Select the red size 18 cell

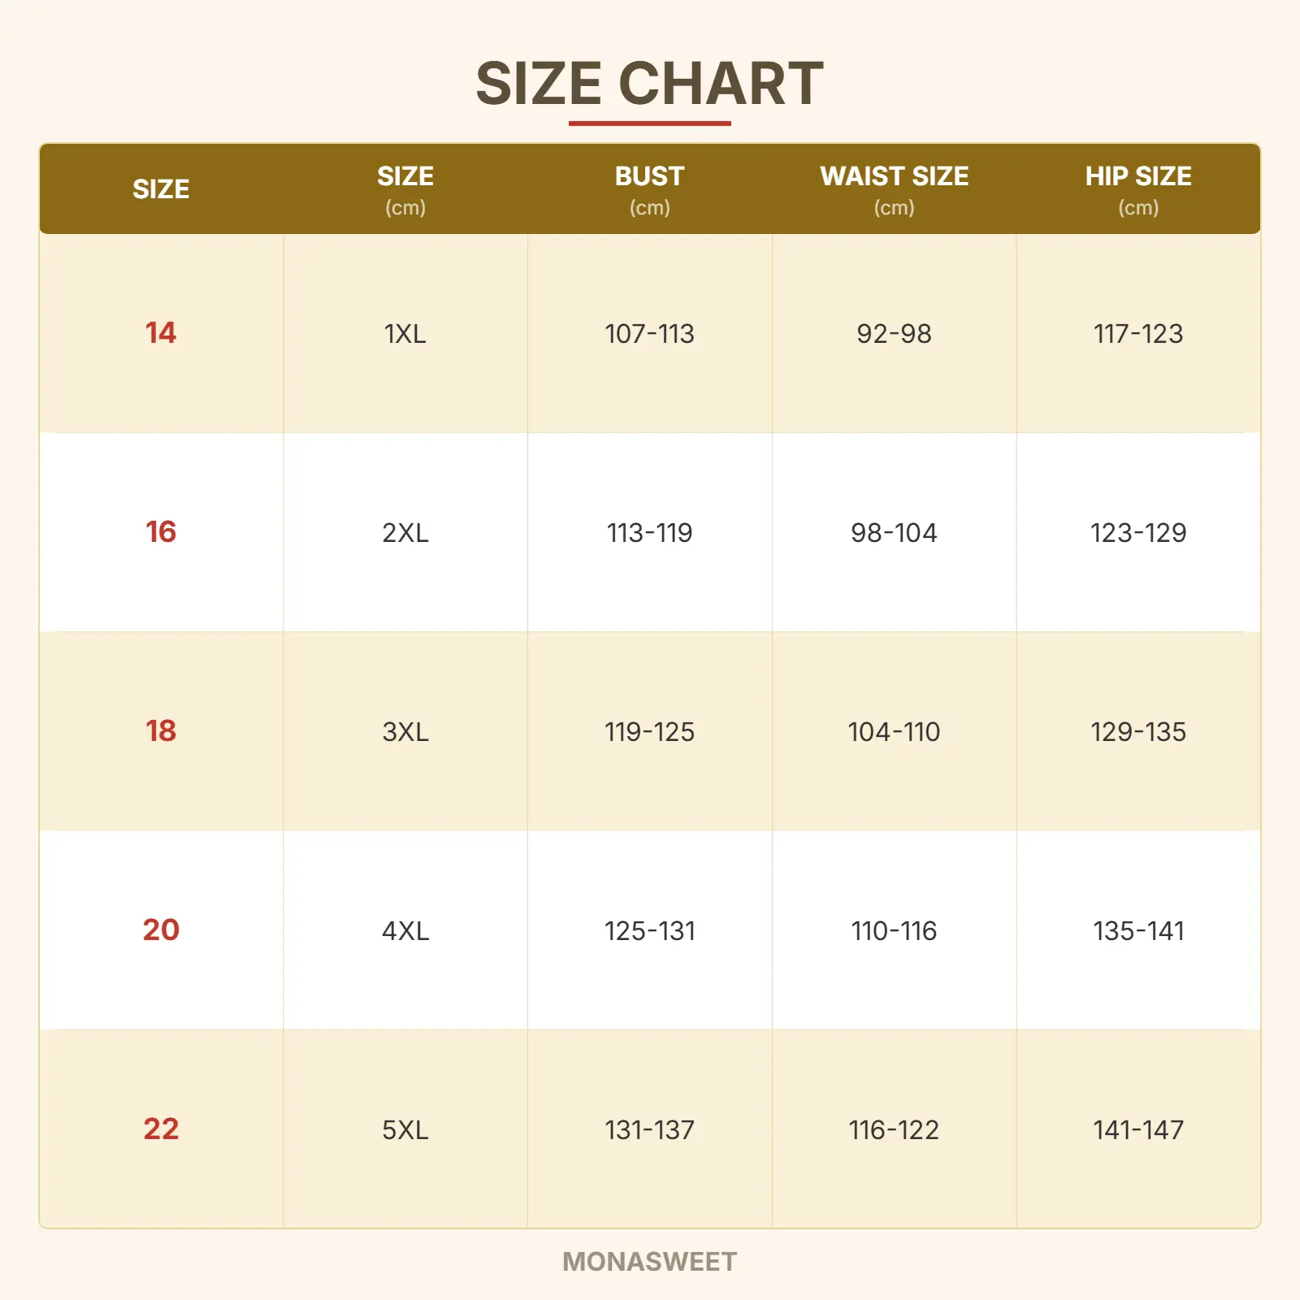(161, 731)
